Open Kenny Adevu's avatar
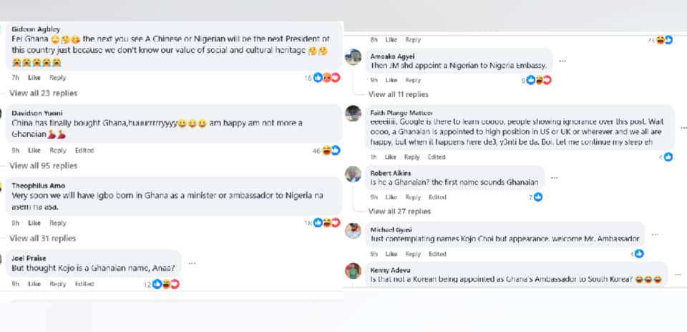The width and height of the screenshot is (687, 332). click(x=353, y=271)
